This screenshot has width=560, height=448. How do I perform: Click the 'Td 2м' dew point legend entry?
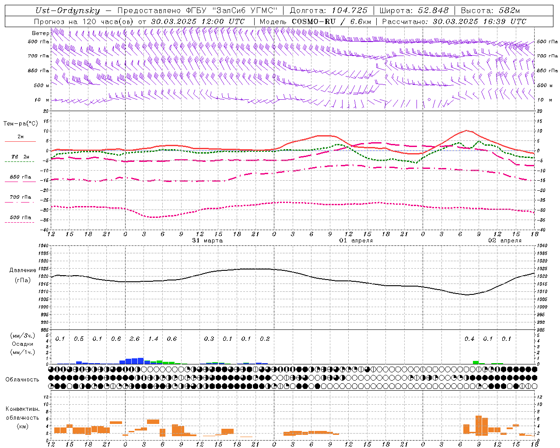click(x=21, y=157)
